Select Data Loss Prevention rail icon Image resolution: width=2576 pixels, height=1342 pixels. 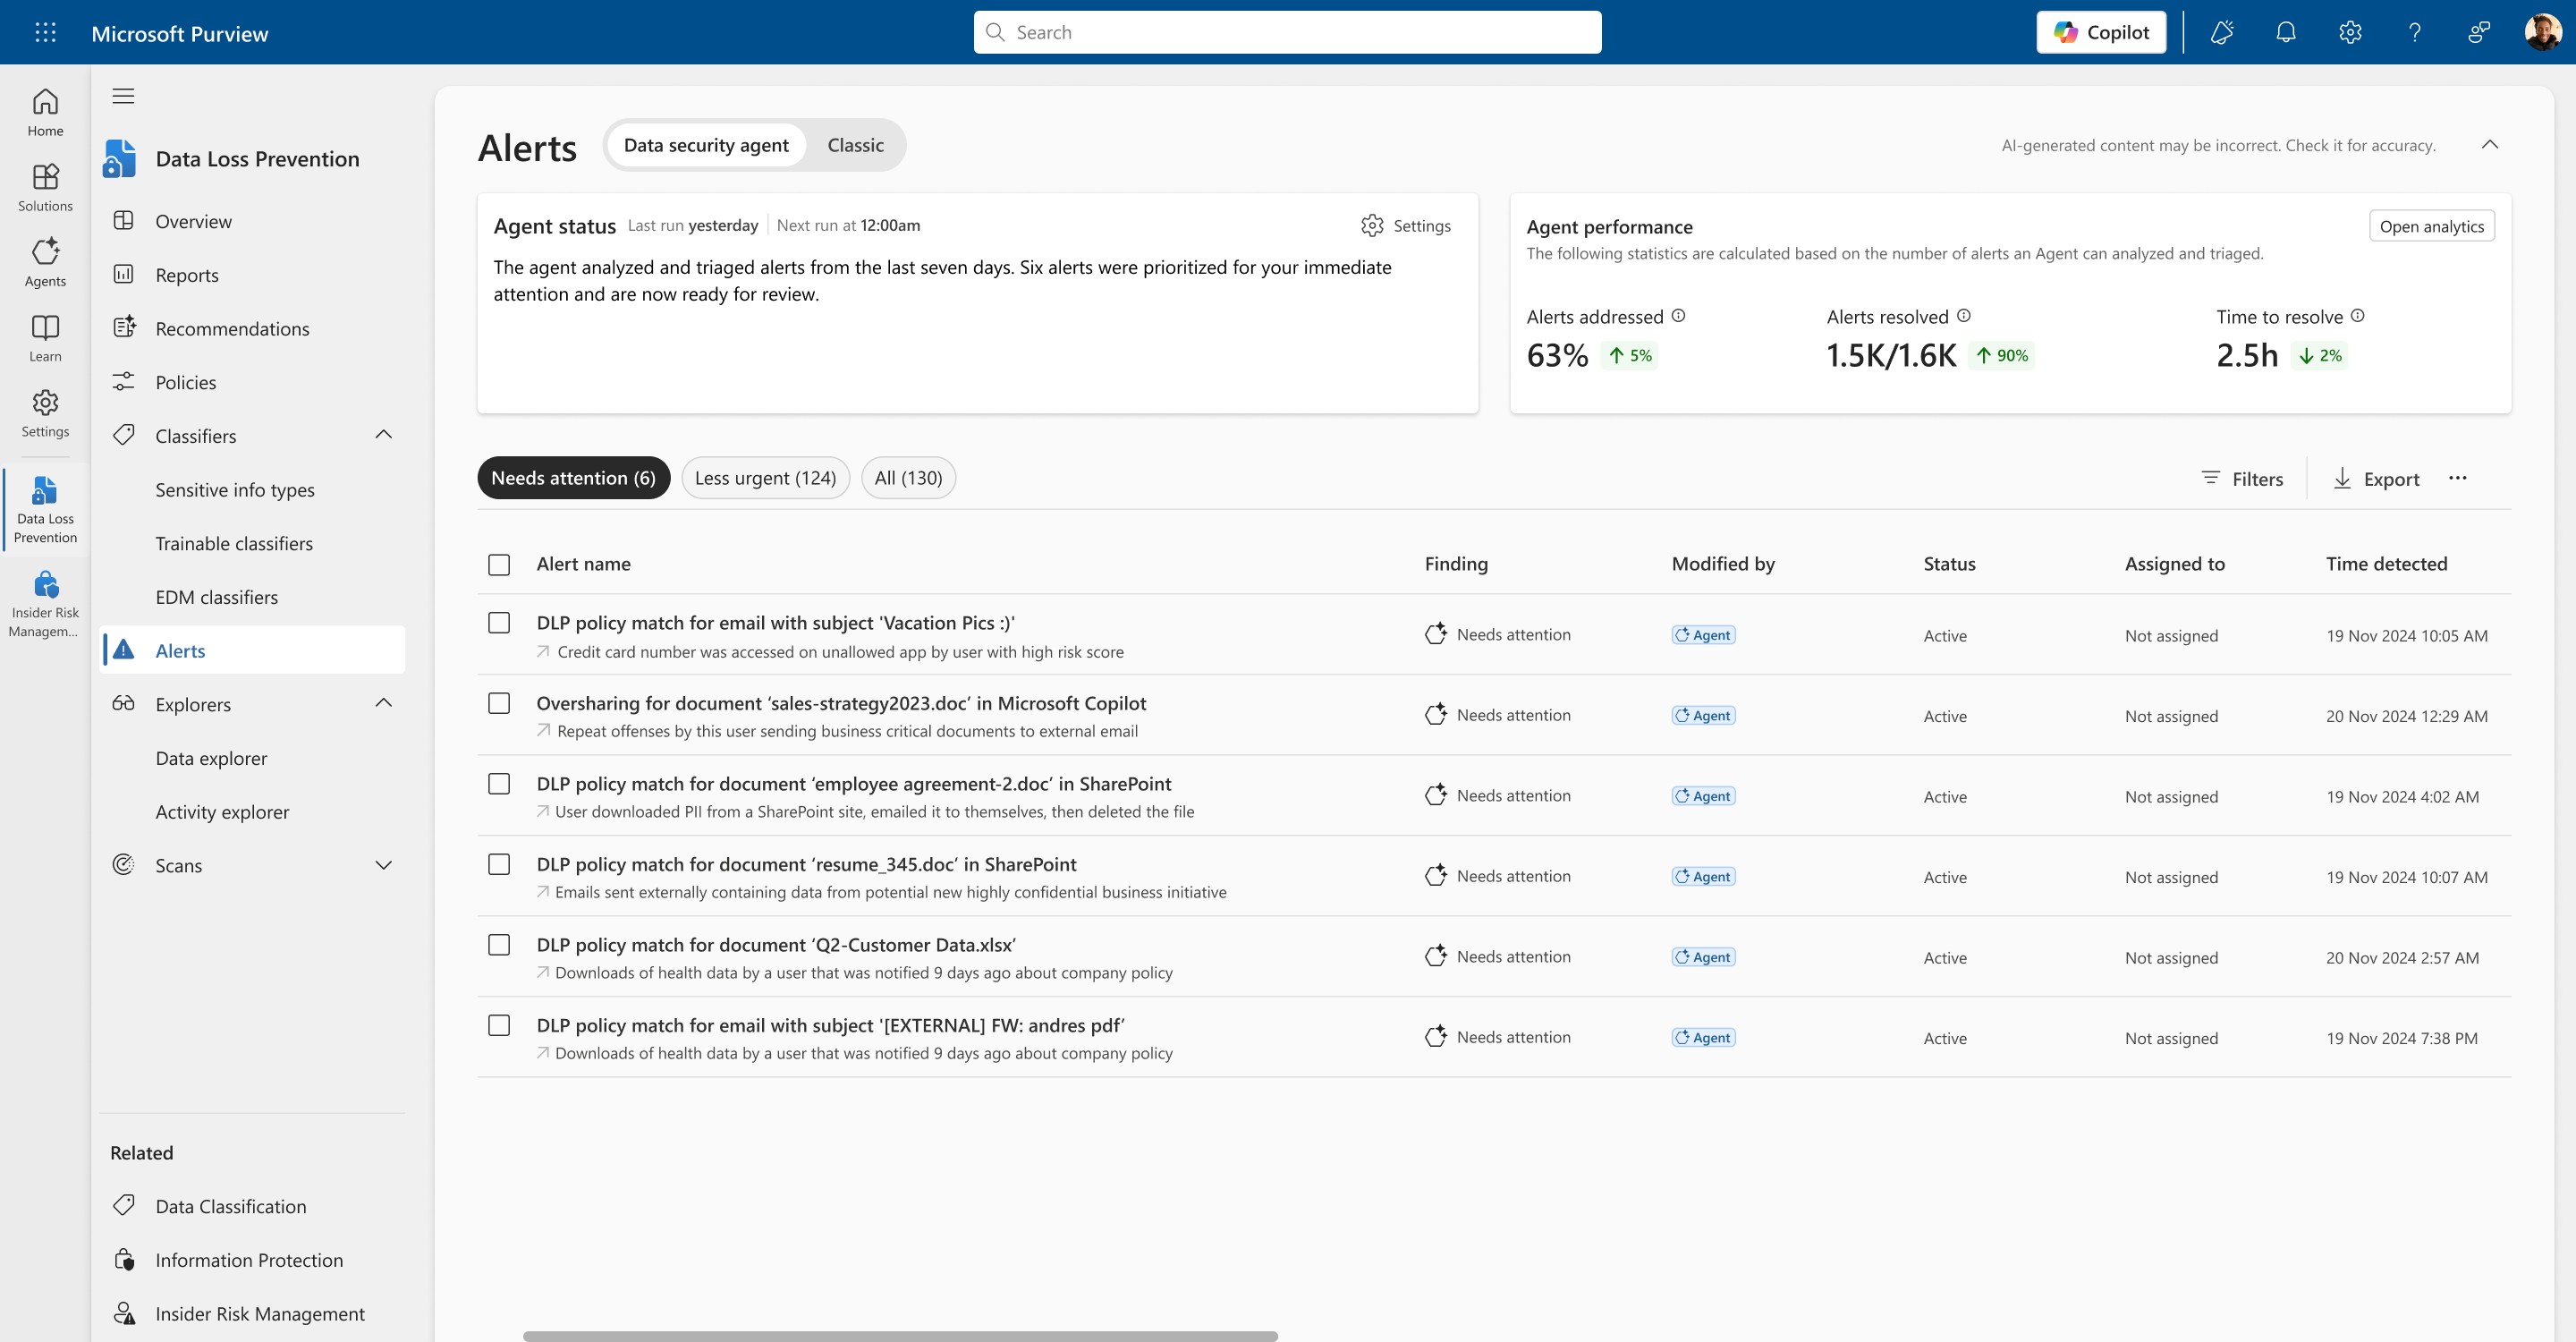[x=45, y=508]
